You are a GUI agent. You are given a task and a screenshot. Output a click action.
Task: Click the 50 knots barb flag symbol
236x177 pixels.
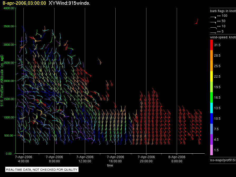pos(213,22)
